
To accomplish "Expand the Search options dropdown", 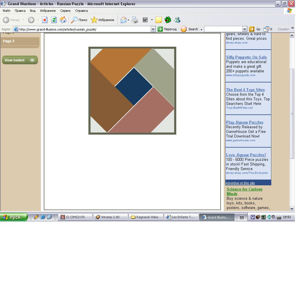I will (x=201, y=29).
